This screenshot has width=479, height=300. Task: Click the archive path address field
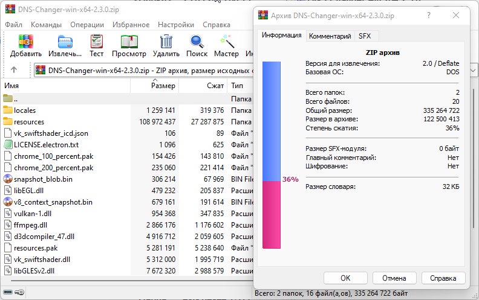[x=143, y=71]
